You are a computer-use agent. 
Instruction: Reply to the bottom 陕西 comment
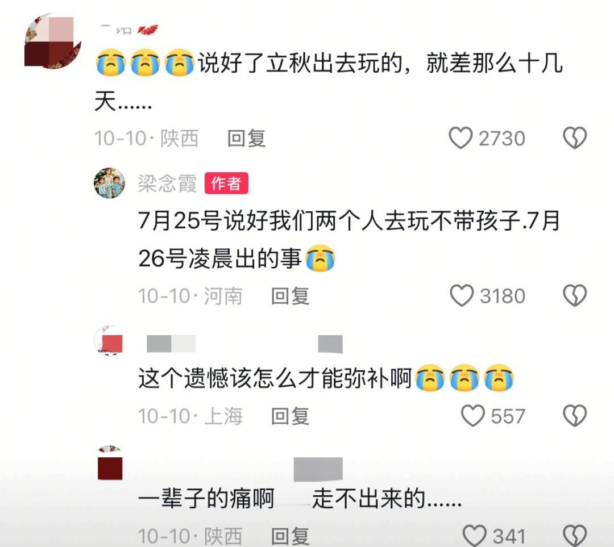click(x=290, y=536)
